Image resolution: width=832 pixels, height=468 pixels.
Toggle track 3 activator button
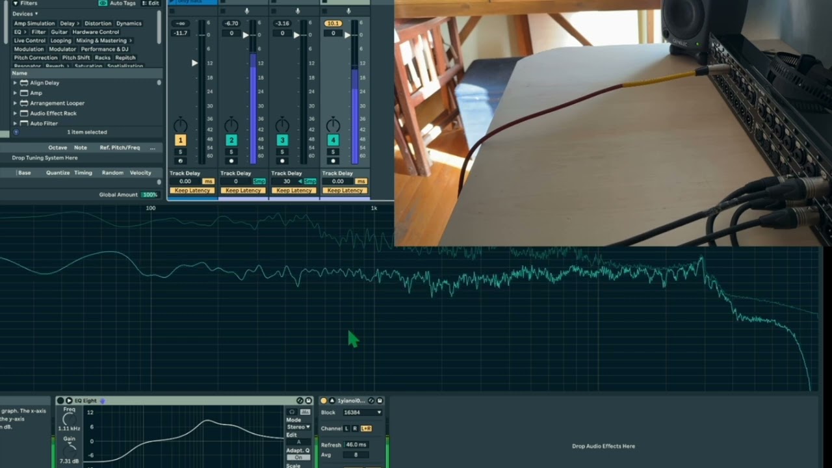coord(282,140)
